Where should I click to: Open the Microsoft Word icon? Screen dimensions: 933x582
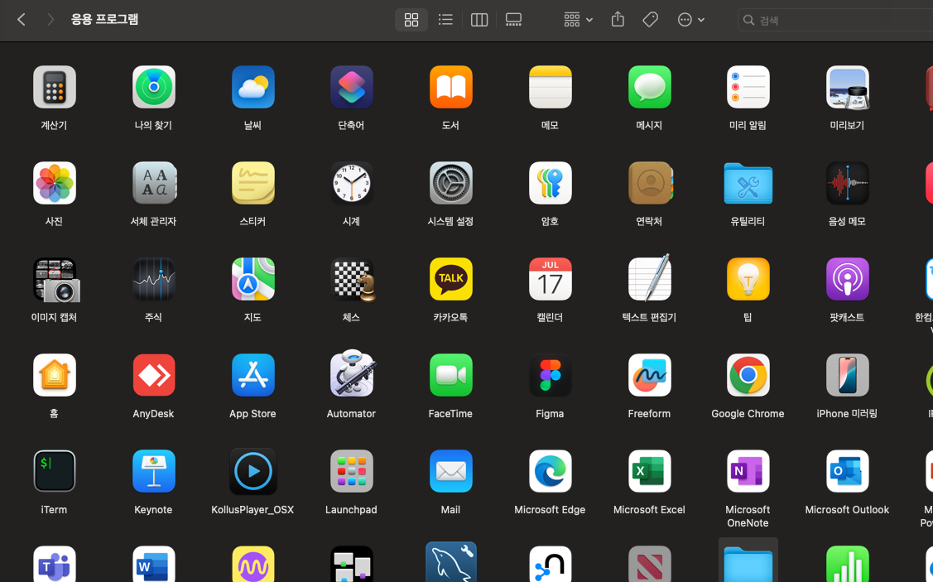[153, 564]
